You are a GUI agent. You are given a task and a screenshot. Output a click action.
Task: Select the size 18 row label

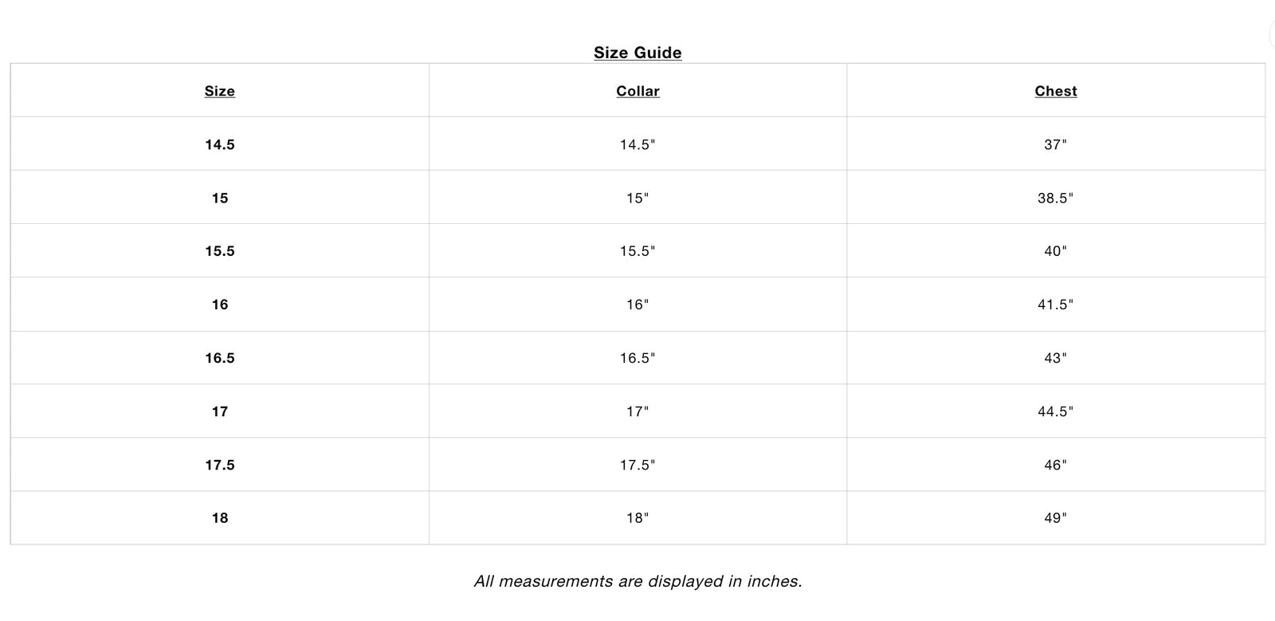[219, 518]
